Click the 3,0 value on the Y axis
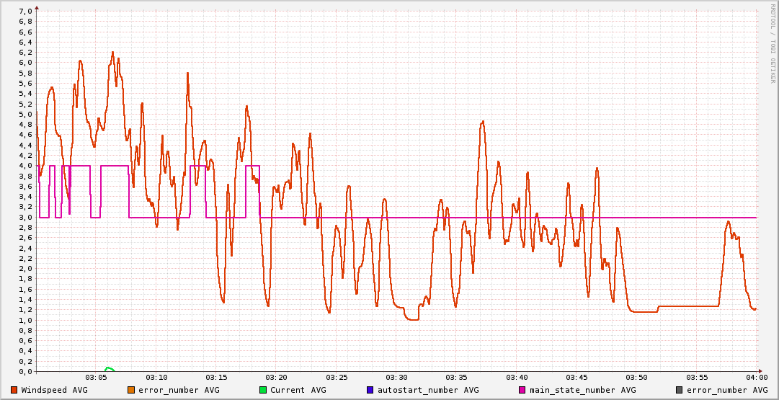This screenshot has width=779, height=400. (25, 218)
